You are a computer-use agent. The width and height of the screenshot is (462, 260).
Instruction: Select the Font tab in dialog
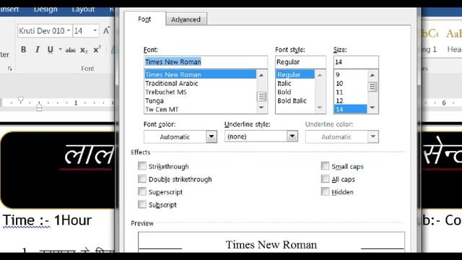(144, 19)
